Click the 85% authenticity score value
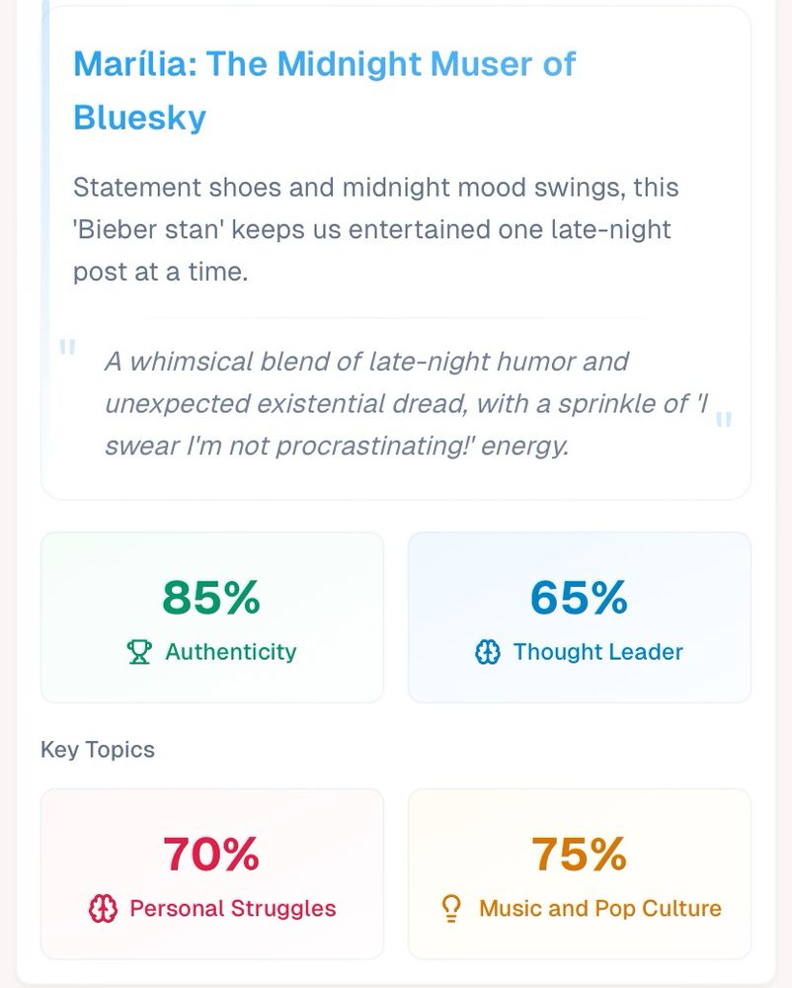 (x=211, y=598)
